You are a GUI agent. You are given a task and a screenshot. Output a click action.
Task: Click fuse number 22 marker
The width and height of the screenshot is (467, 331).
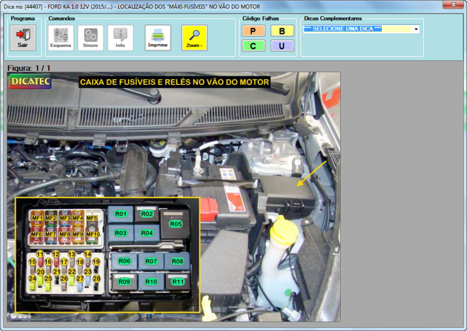[x=72, y=272]
